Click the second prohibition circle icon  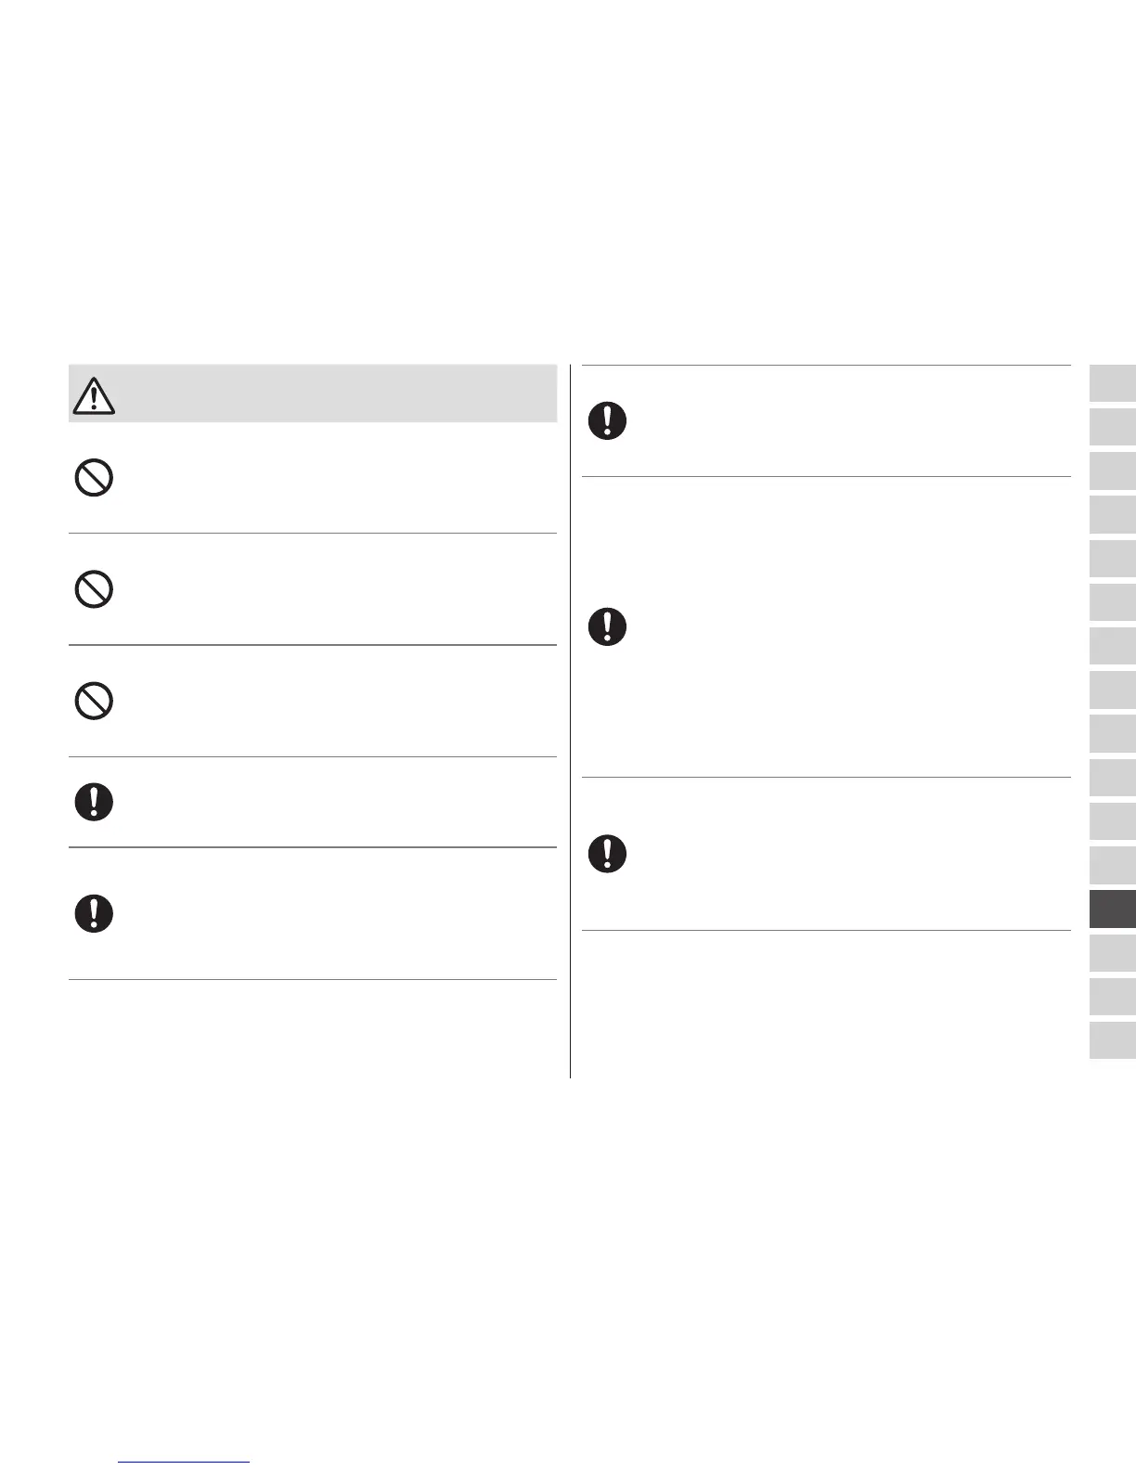pos(94,589)
